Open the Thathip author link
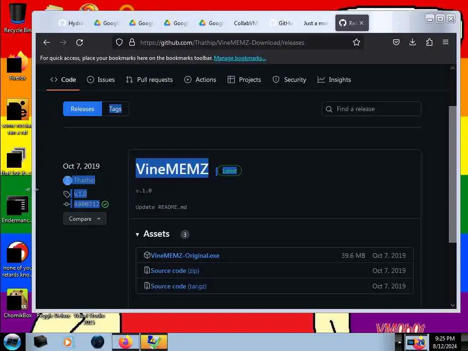This screenshot has height=351, width=468. pyautogui.click(x=85, y=180)
